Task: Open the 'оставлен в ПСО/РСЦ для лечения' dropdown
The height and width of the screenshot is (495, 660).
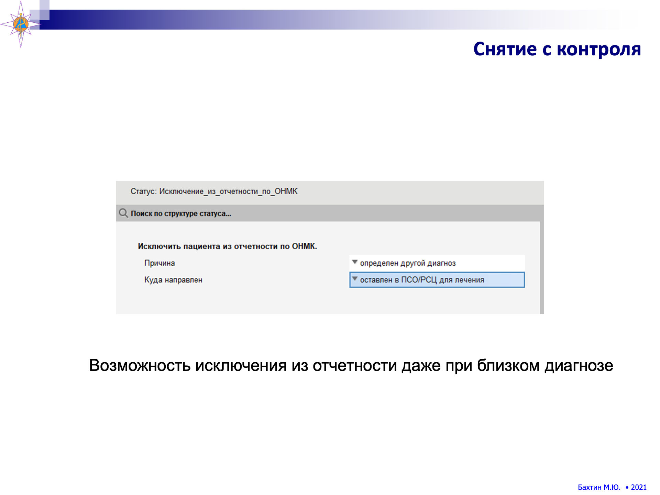Action: point(437,280)
